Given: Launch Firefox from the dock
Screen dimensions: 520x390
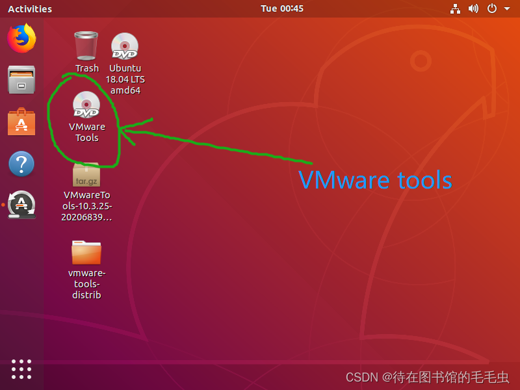Looking at the screenshot, I should (21, 38).
